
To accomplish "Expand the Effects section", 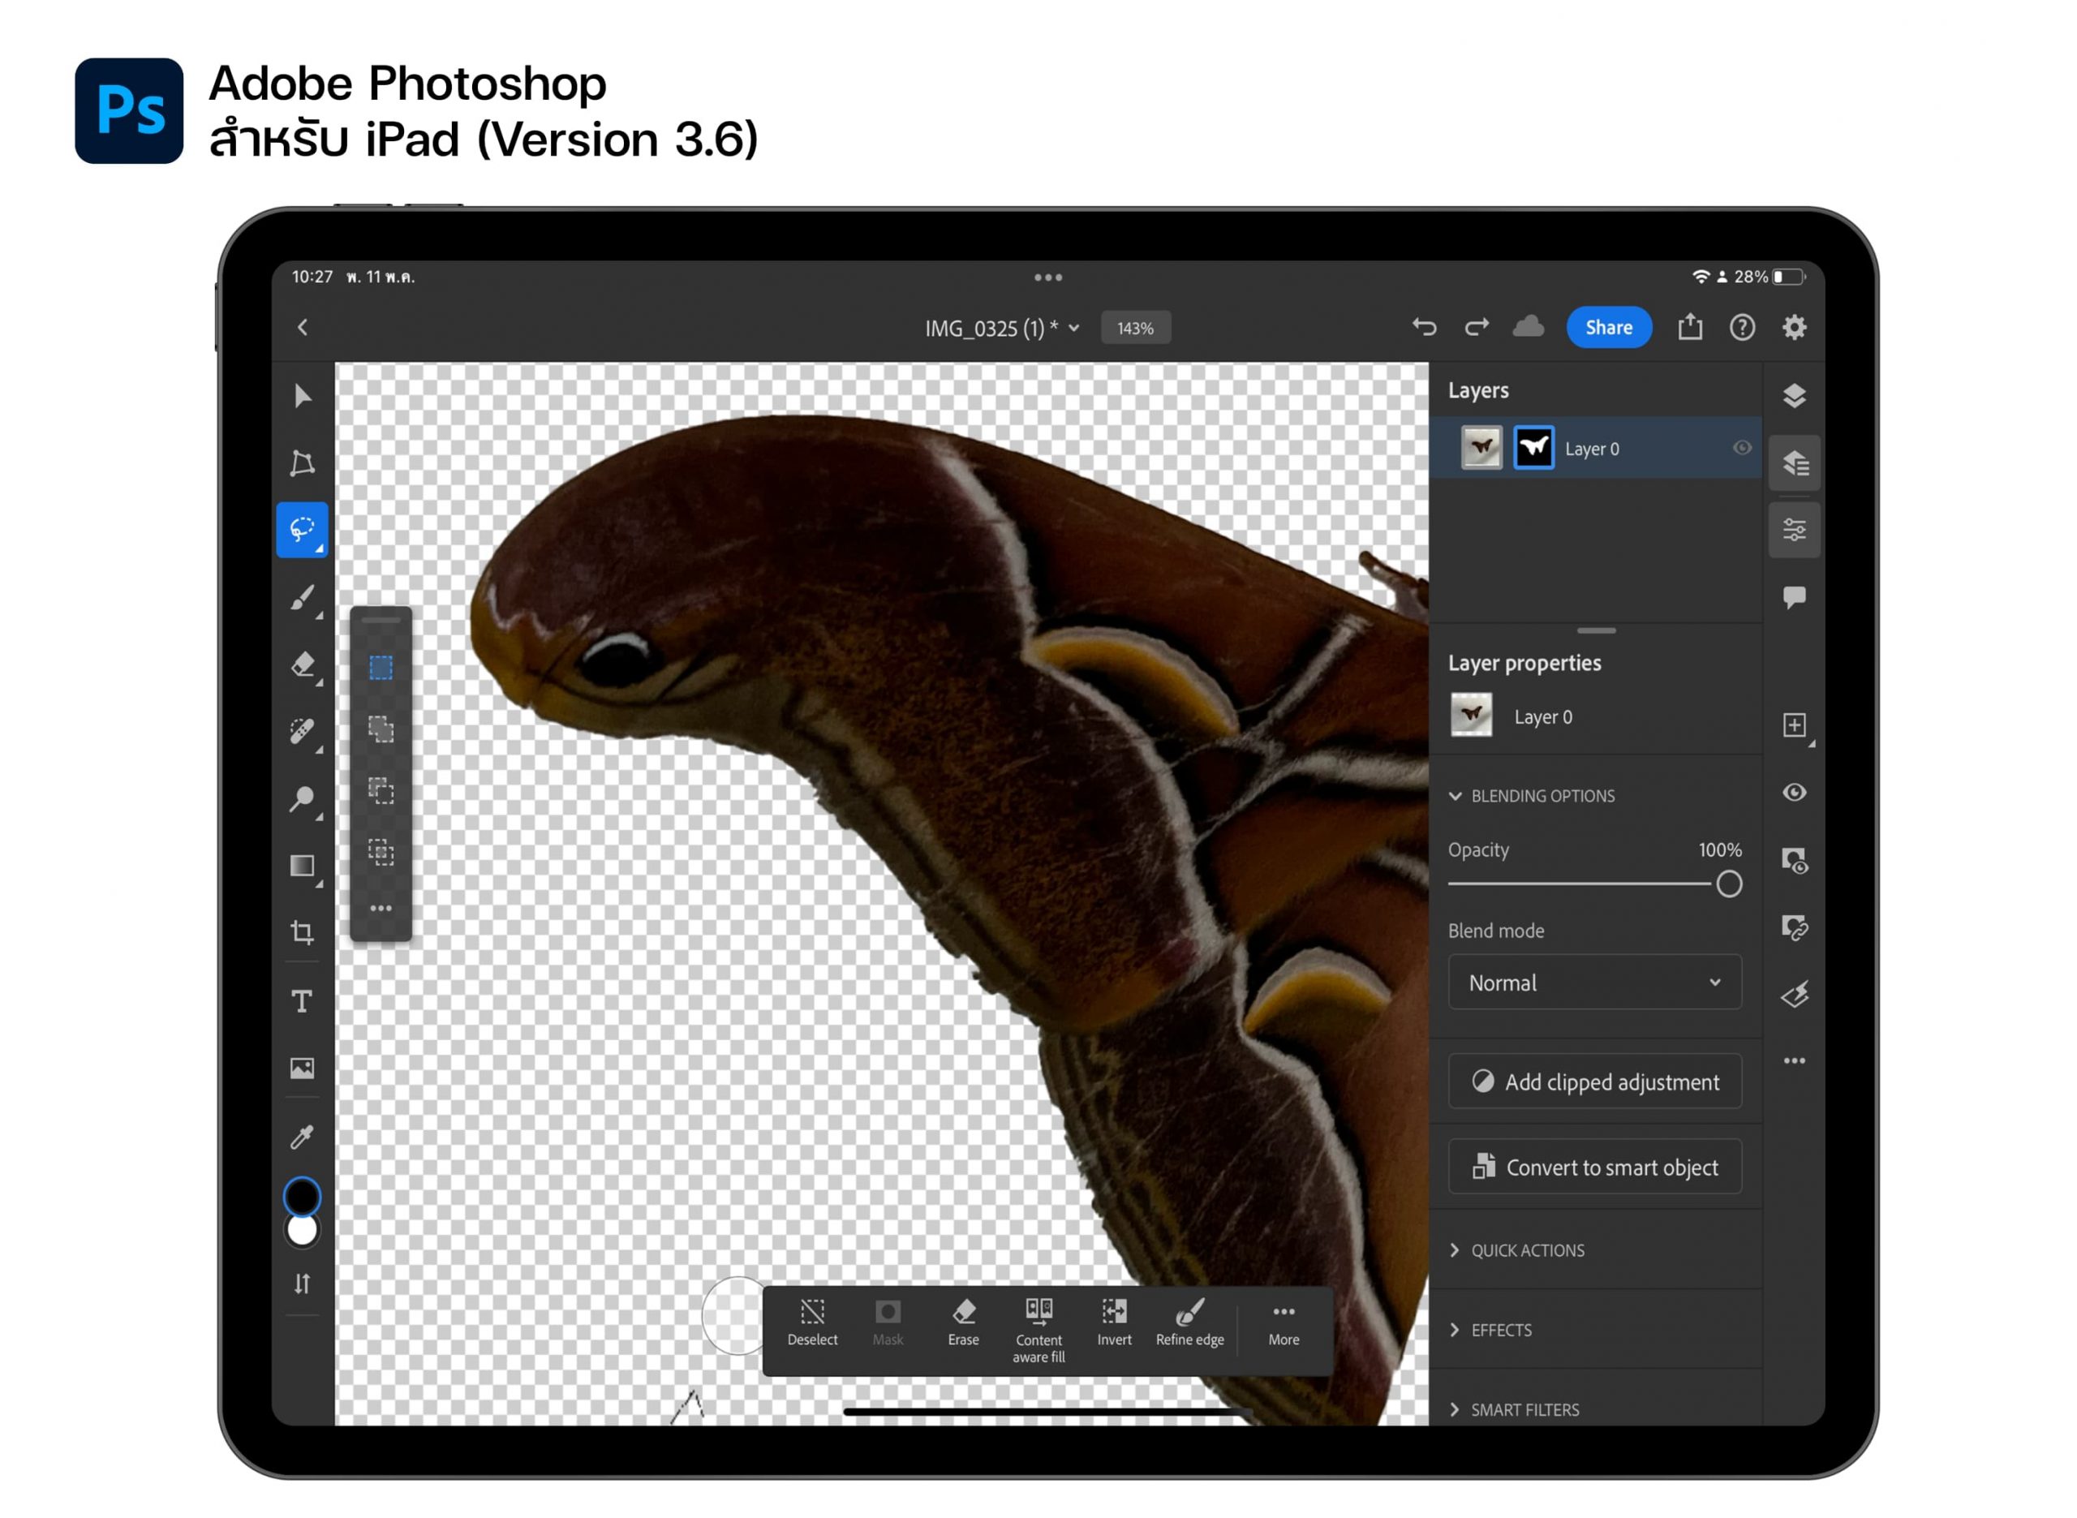I will [x=1501, y=1331].
